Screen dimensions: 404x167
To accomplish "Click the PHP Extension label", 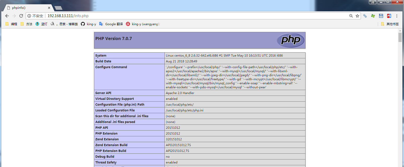I will 106,133.
